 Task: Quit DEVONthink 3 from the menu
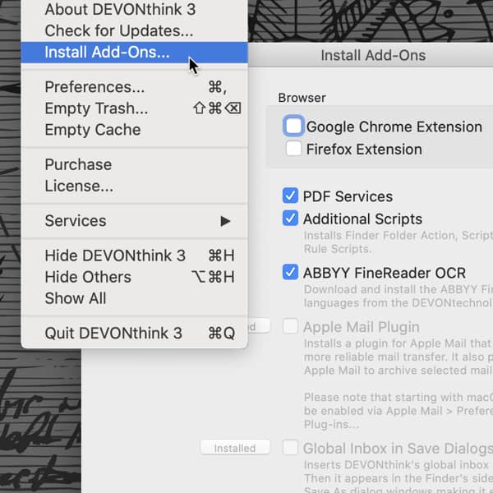[134, 333]
